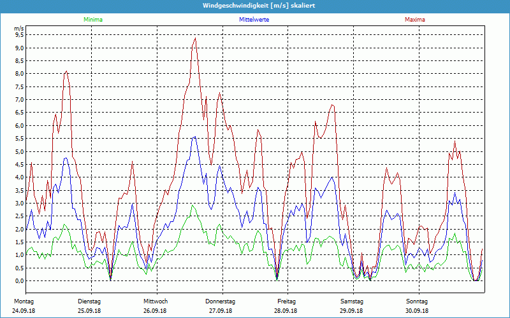
Task: Click the 4,0 y-axis value
Action: [x=20, y=177]
